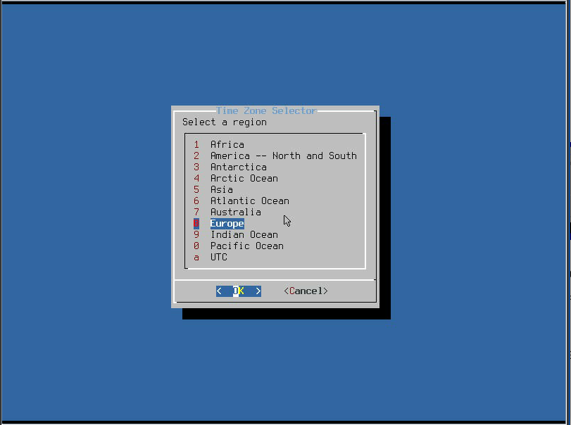The image size is (571, 425).
Task: Select the Africa region entry
Action: click(227, 144)
